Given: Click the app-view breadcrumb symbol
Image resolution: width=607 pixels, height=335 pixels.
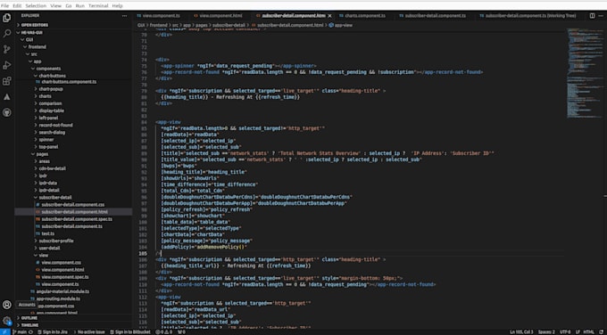Looking at the screenshot, I should (341, 25).
